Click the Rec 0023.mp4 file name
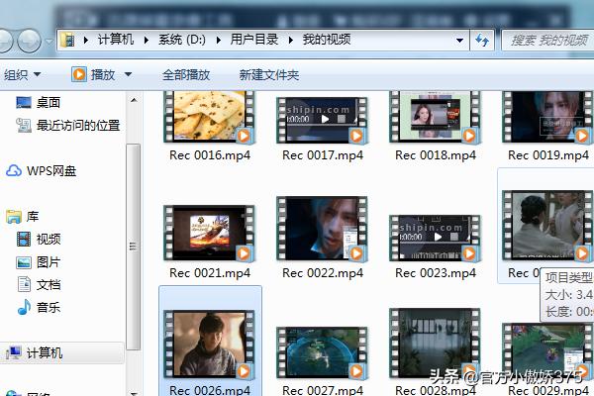Screen dimensions: 594x396 pyautogui.click(x=436, y=273)
